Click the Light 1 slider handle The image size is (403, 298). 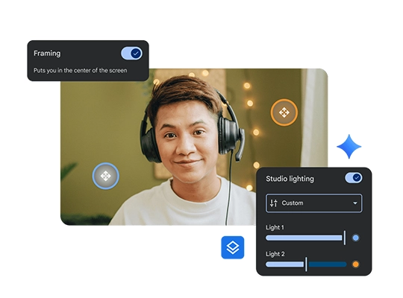click(x=345, y=238)
